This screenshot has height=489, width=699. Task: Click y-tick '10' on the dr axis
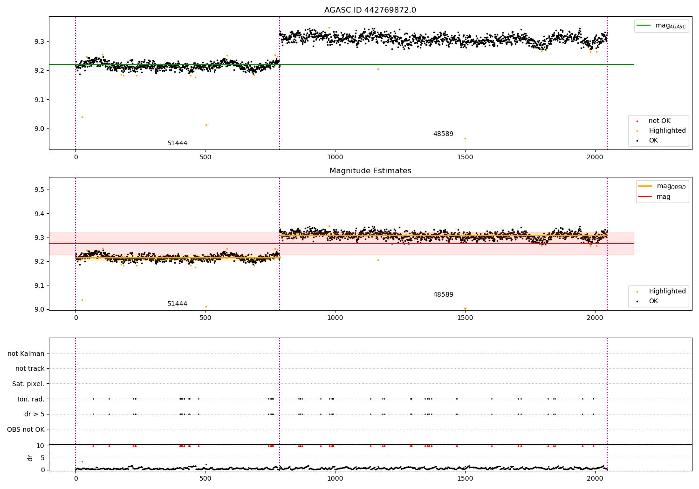(x=41, y=446)
